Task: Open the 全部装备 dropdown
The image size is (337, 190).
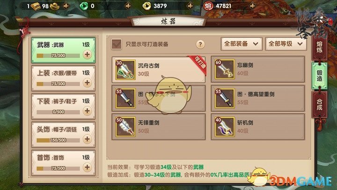Action: 242,44
